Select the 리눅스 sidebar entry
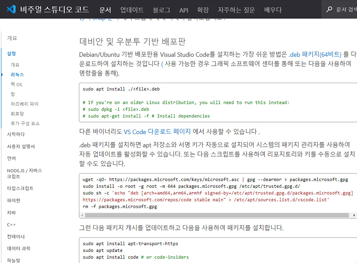The height and width of the screenshot is (263, 357). click(17, 74)
